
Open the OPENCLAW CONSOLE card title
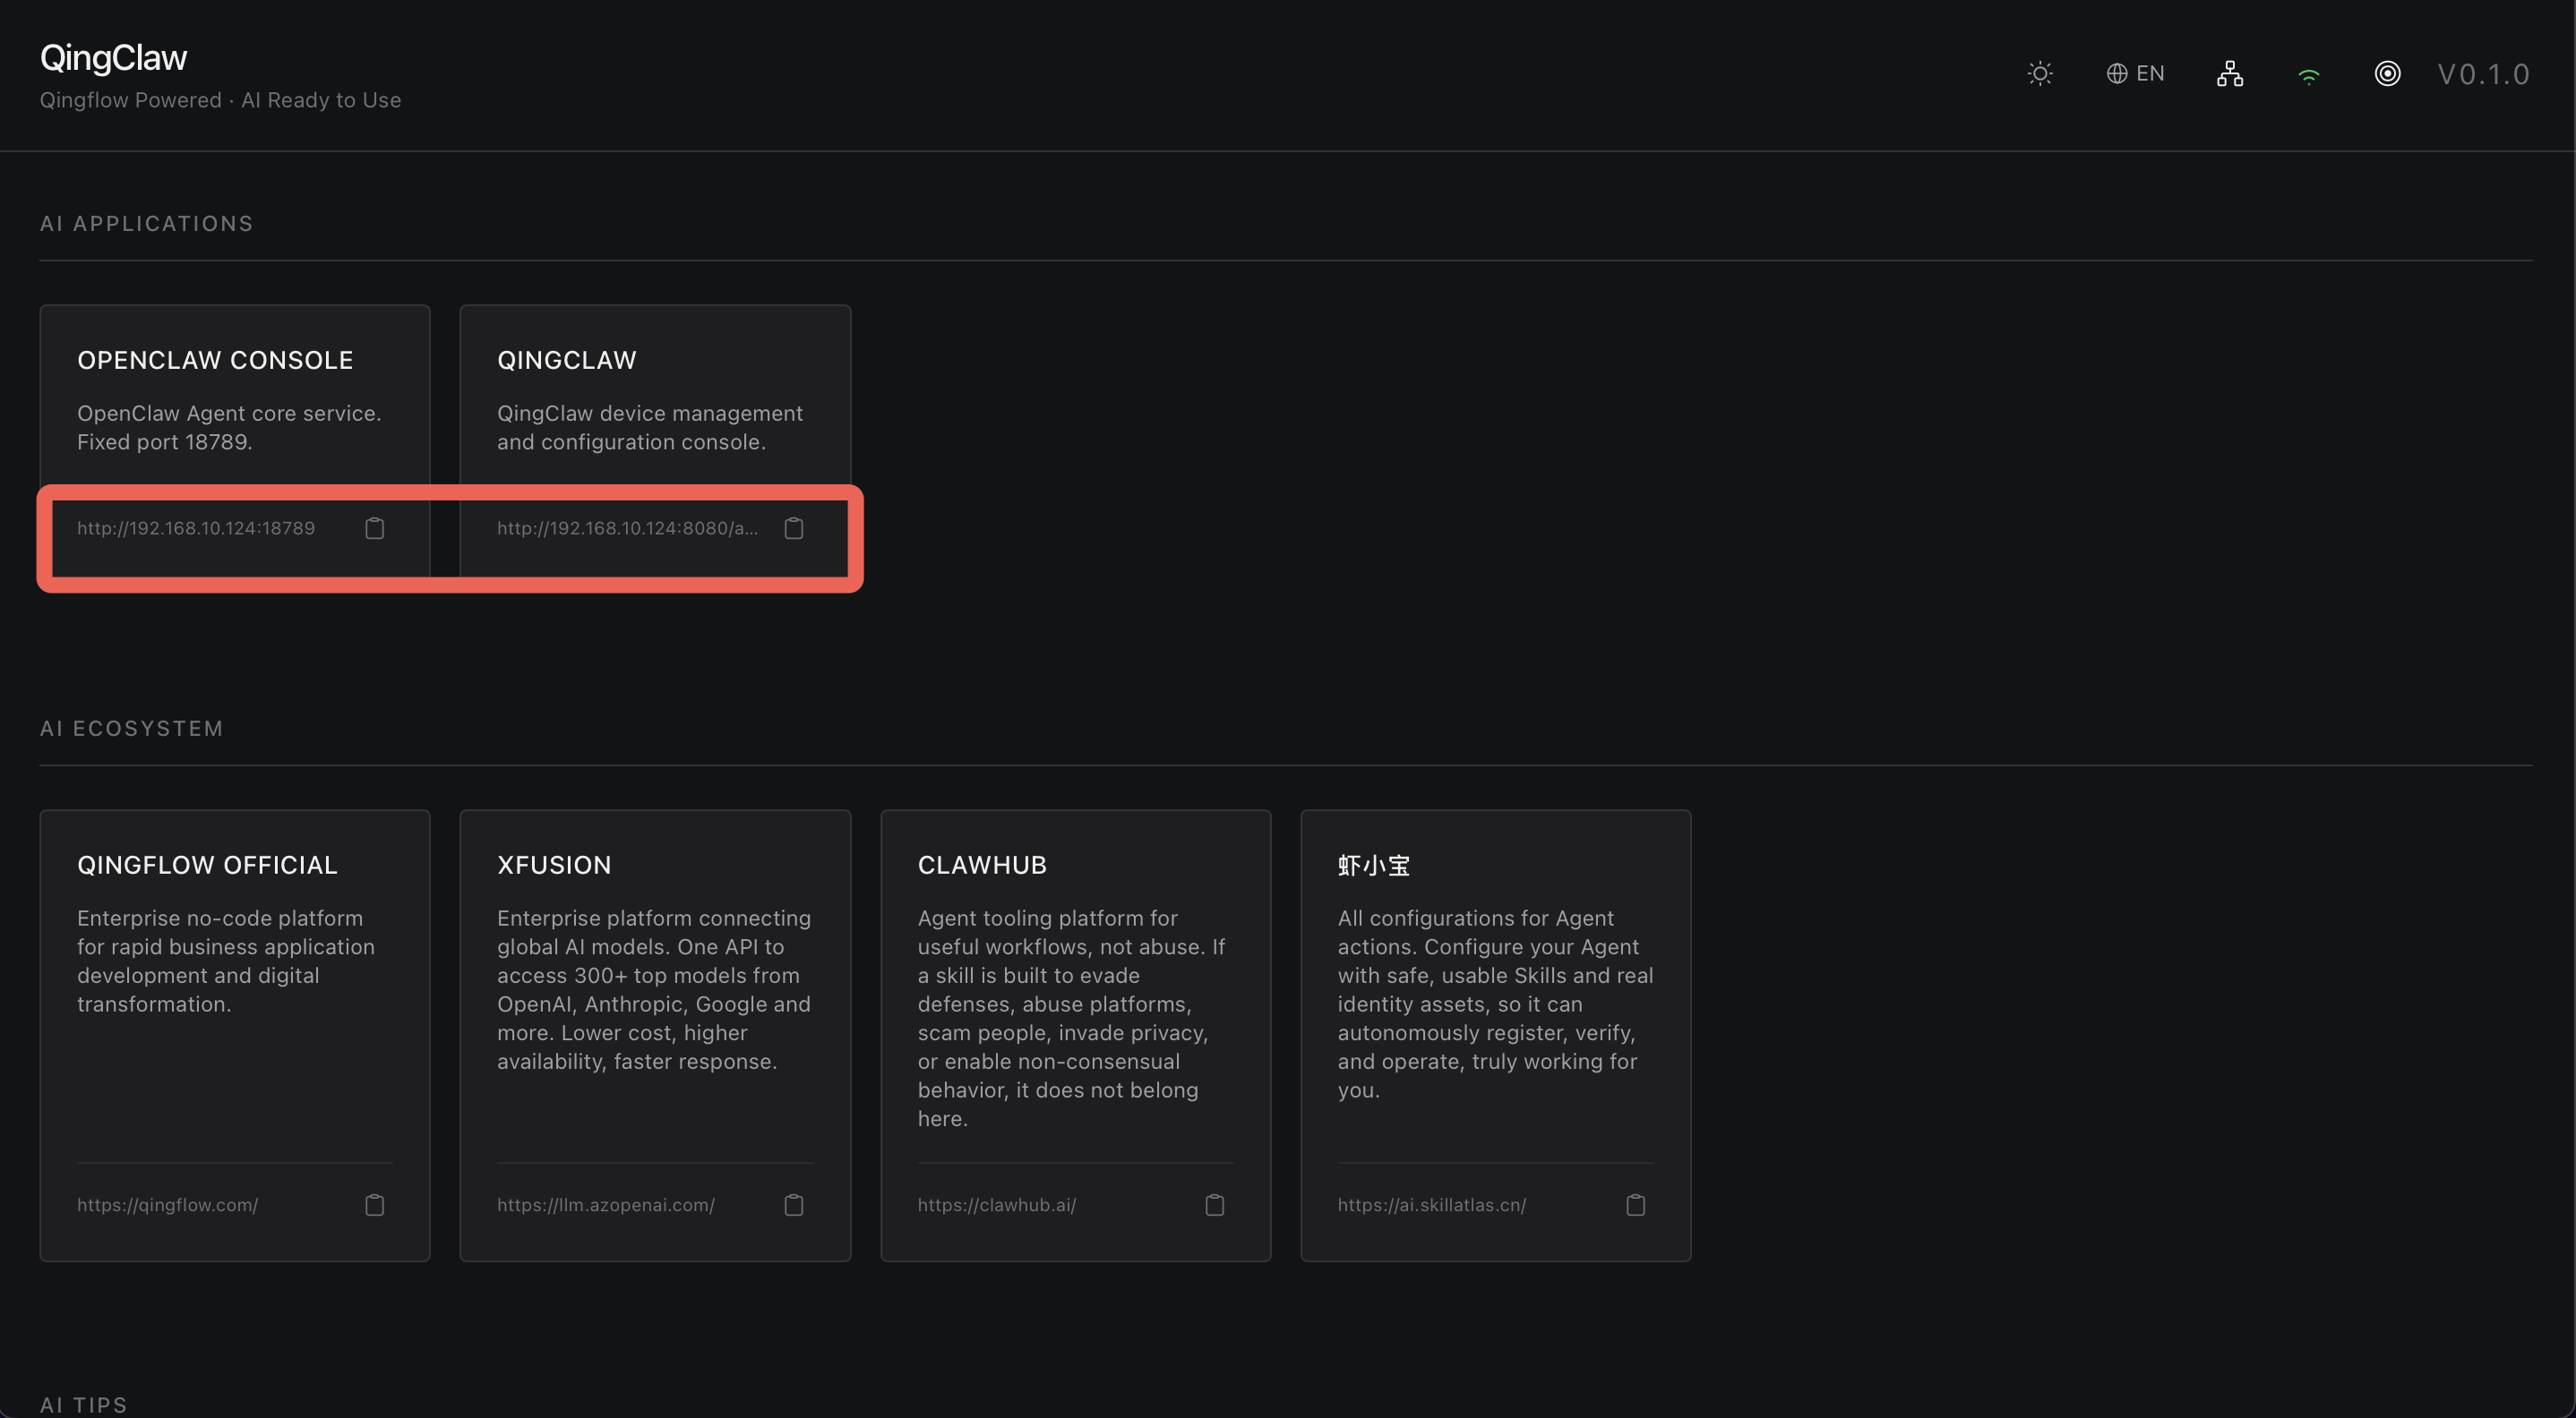tap(215, 360)
